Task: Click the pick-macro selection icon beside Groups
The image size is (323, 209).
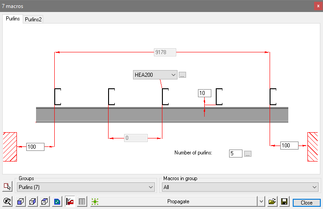Action: (x=7, y=187)
